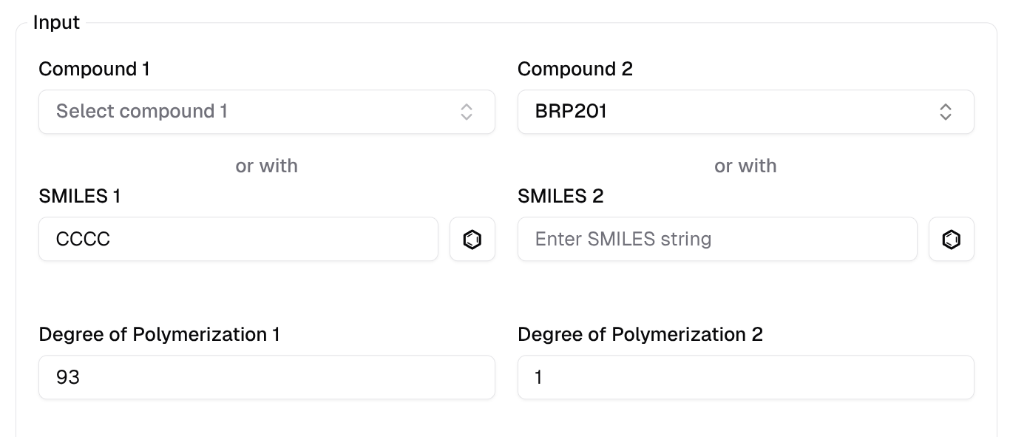Open molecule editor for SMILES 2

point(951,240)
